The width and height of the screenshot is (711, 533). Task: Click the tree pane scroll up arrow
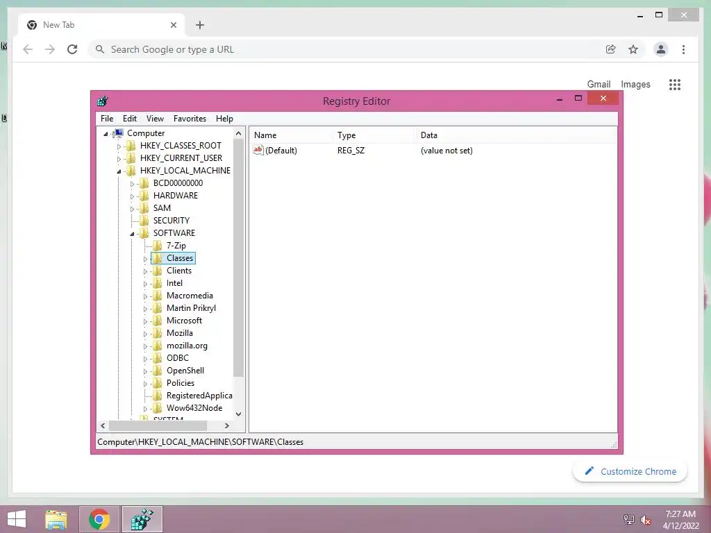239,133
